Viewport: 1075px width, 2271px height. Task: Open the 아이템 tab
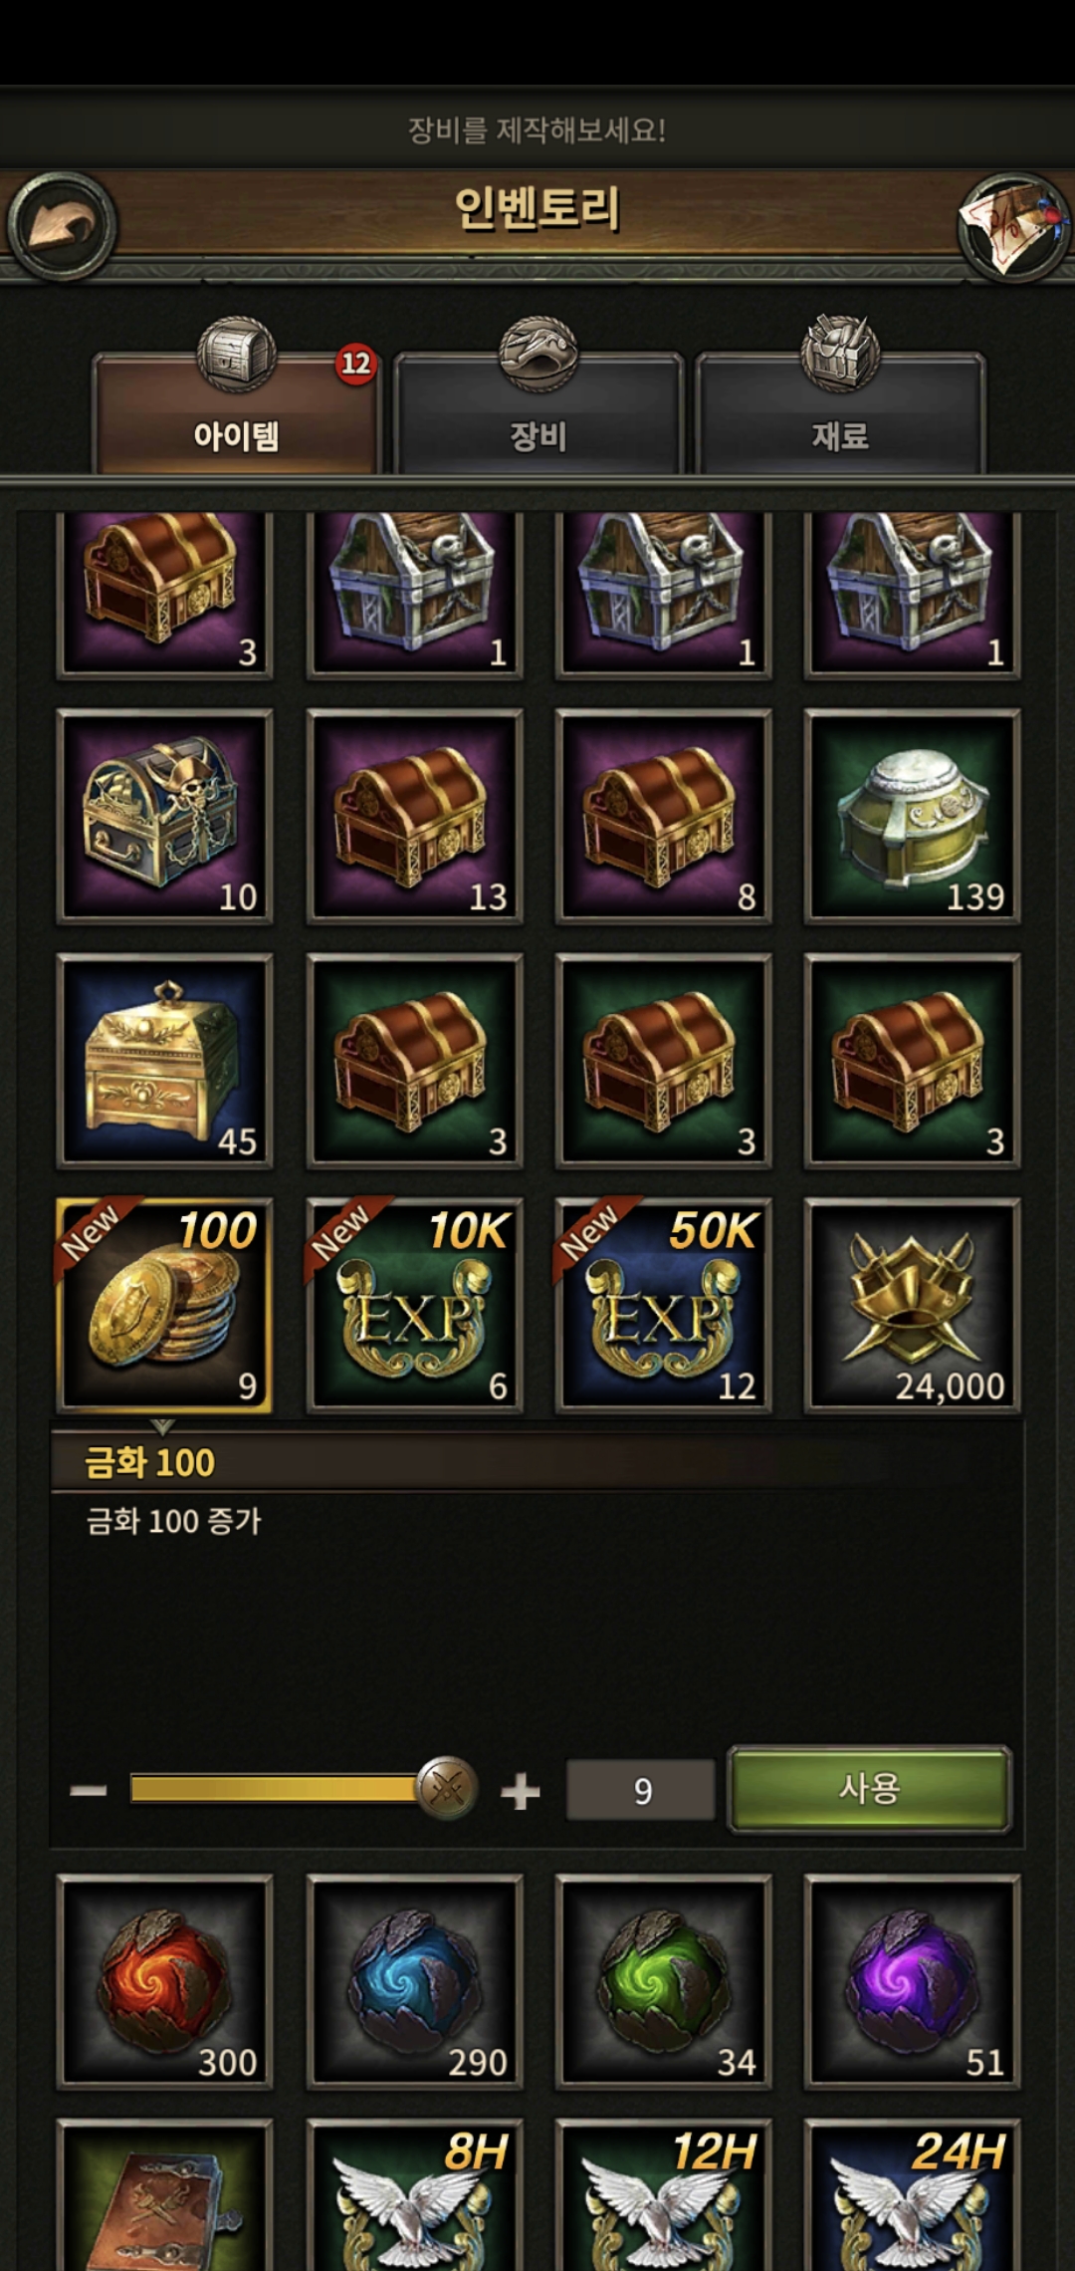236,414
